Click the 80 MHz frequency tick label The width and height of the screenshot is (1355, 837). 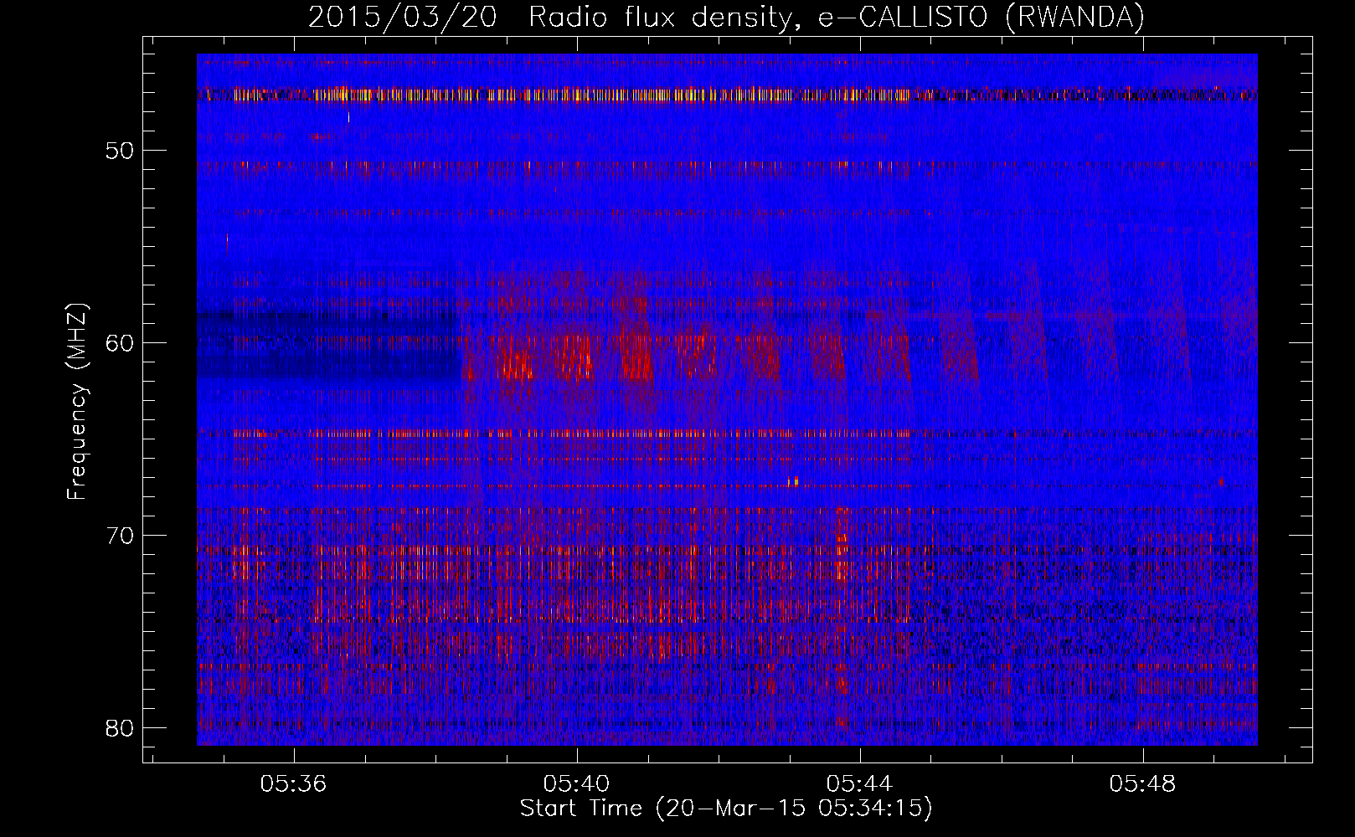(121, 727)
